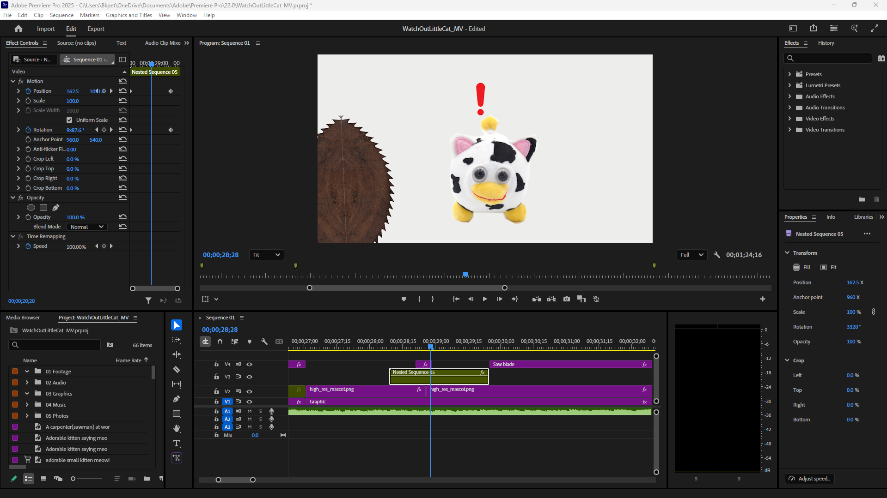The image size is (887, 498).
Task: Select the Hand tool
Action: tap(177, 428)
